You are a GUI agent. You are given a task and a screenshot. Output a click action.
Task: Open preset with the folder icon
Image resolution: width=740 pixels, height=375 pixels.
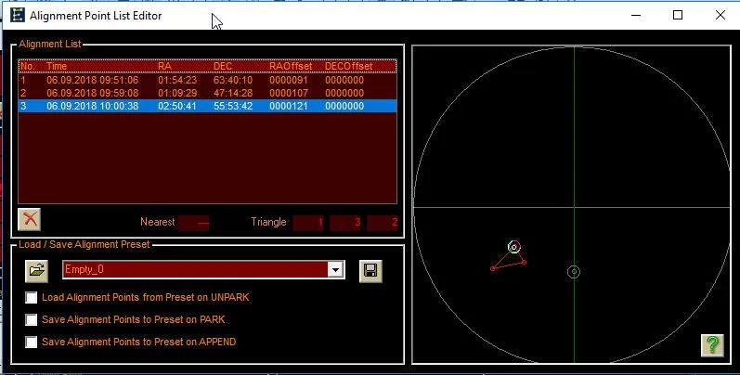(36, 270)
